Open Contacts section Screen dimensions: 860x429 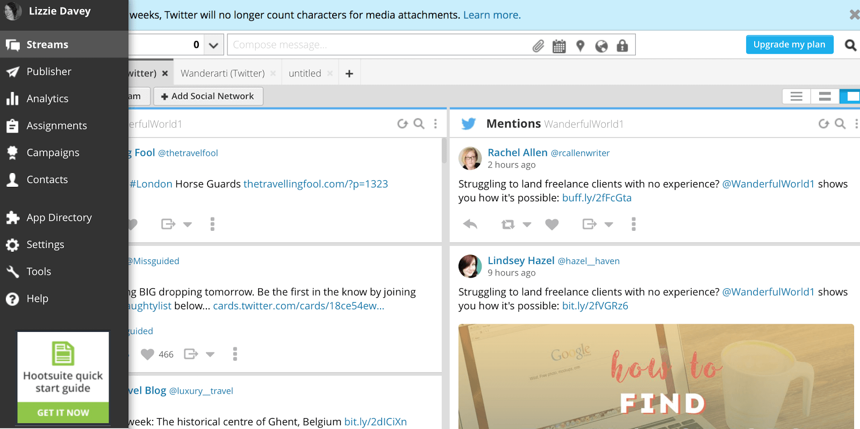pyautogui.click(x=64, y=179)
